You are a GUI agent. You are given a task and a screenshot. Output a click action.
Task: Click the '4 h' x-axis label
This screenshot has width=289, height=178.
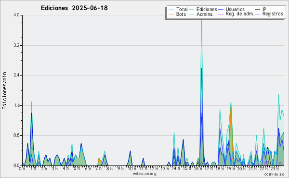click(x=66, y=169)
